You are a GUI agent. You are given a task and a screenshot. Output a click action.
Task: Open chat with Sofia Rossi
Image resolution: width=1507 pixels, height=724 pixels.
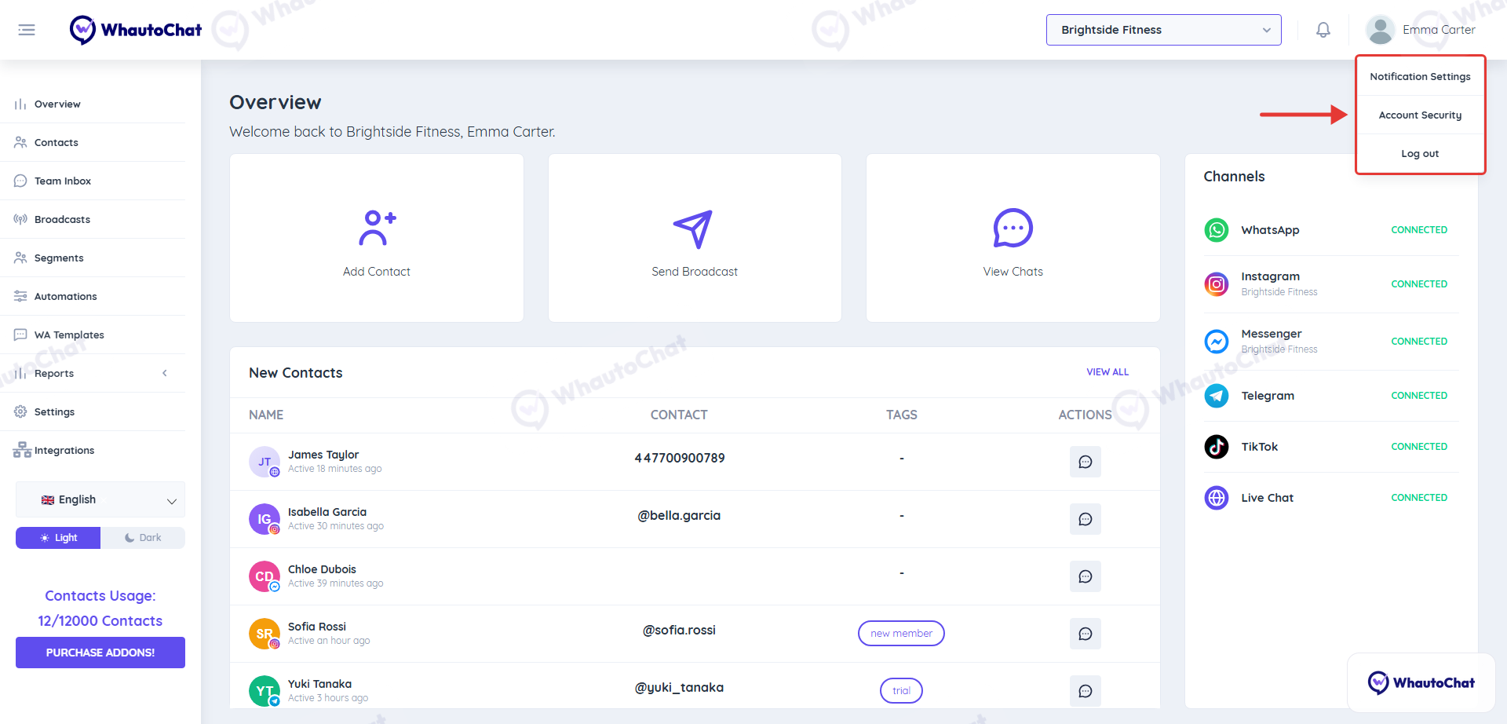pyautogui.click(x=1086, y=634)
